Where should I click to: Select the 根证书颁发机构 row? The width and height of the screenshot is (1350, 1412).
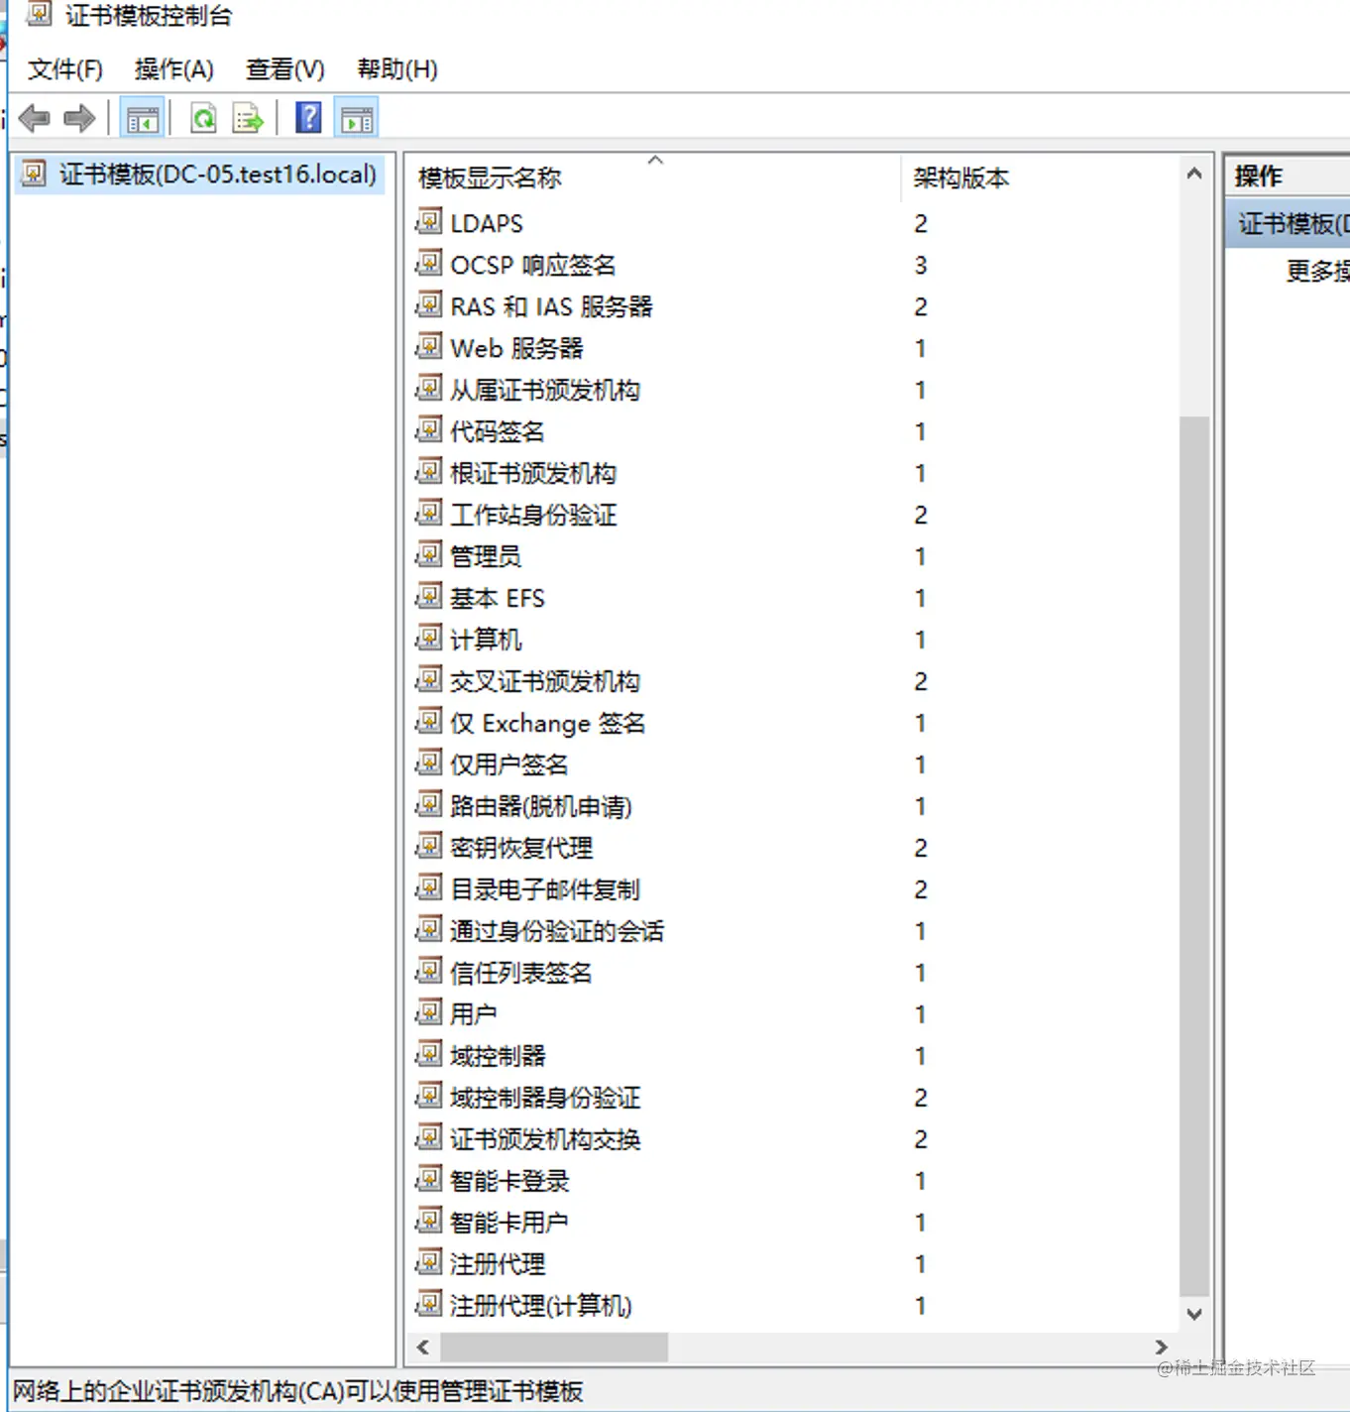[793, 473]
